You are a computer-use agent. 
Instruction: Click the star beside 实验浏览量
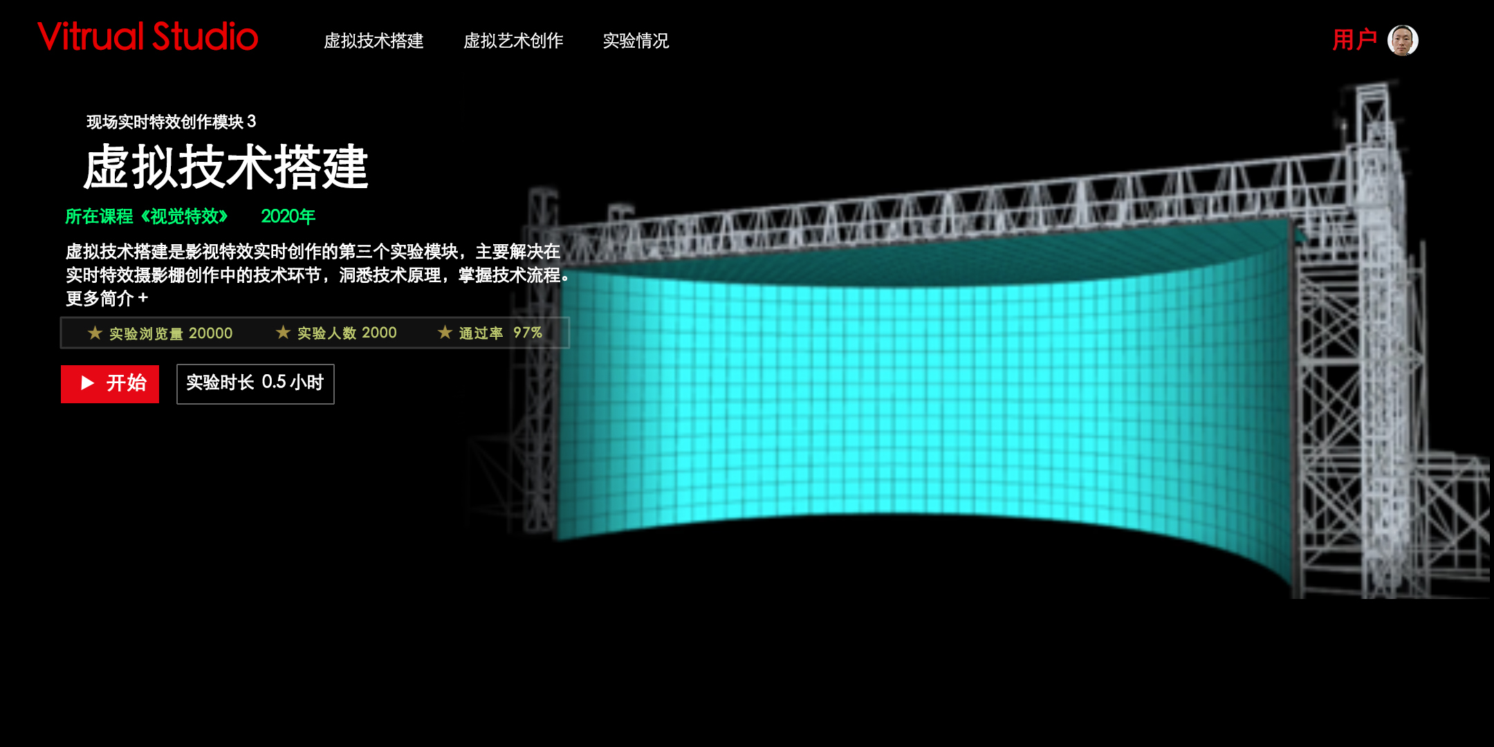95,333
